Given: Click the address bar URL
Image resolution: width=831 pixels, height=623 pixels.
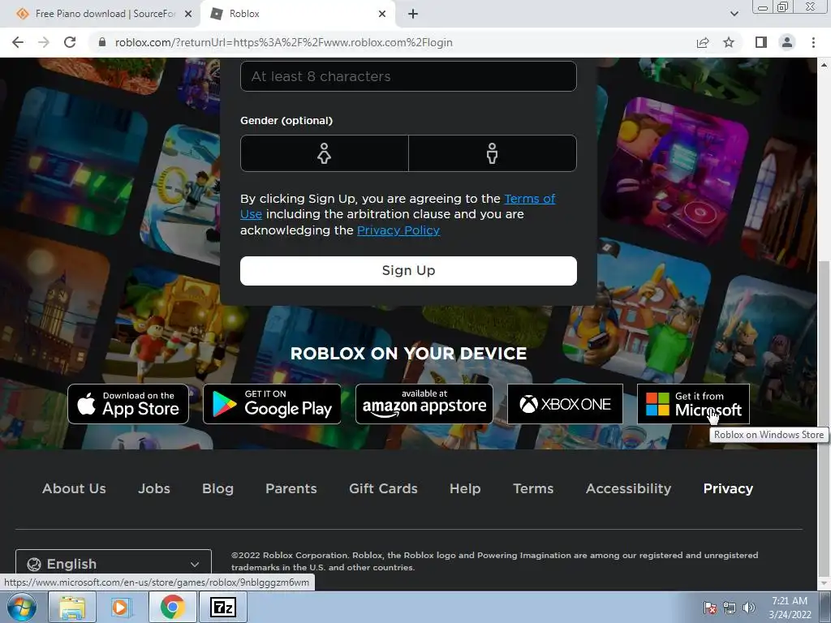Looking at the screenshot, I should (x=283, y=42).
